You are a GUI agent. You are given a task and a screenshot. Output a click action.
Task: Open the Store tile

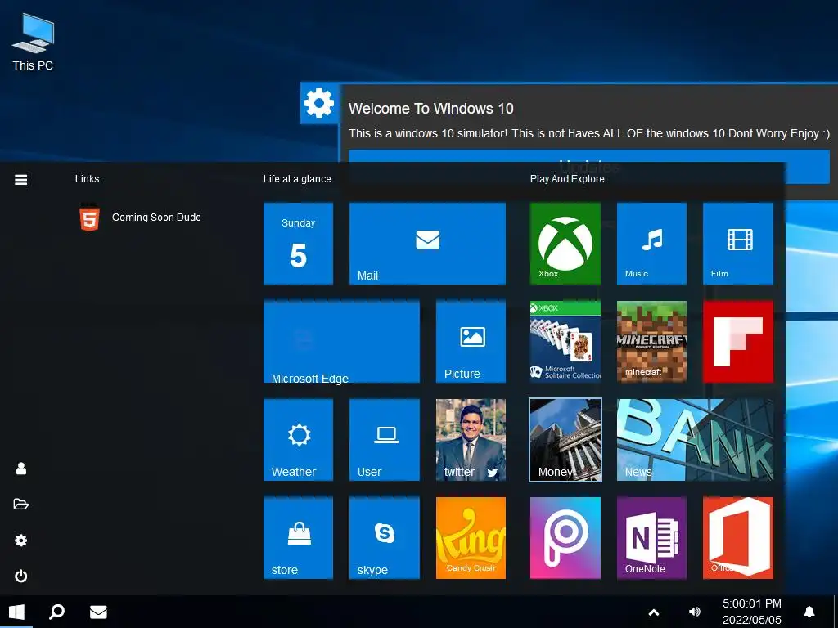(298, 538)
